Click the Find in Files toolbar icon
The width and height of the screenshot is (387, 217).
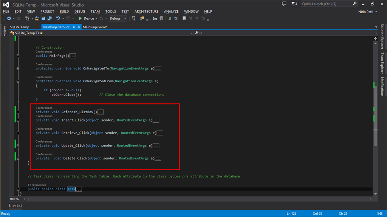(x=142, y=18)
